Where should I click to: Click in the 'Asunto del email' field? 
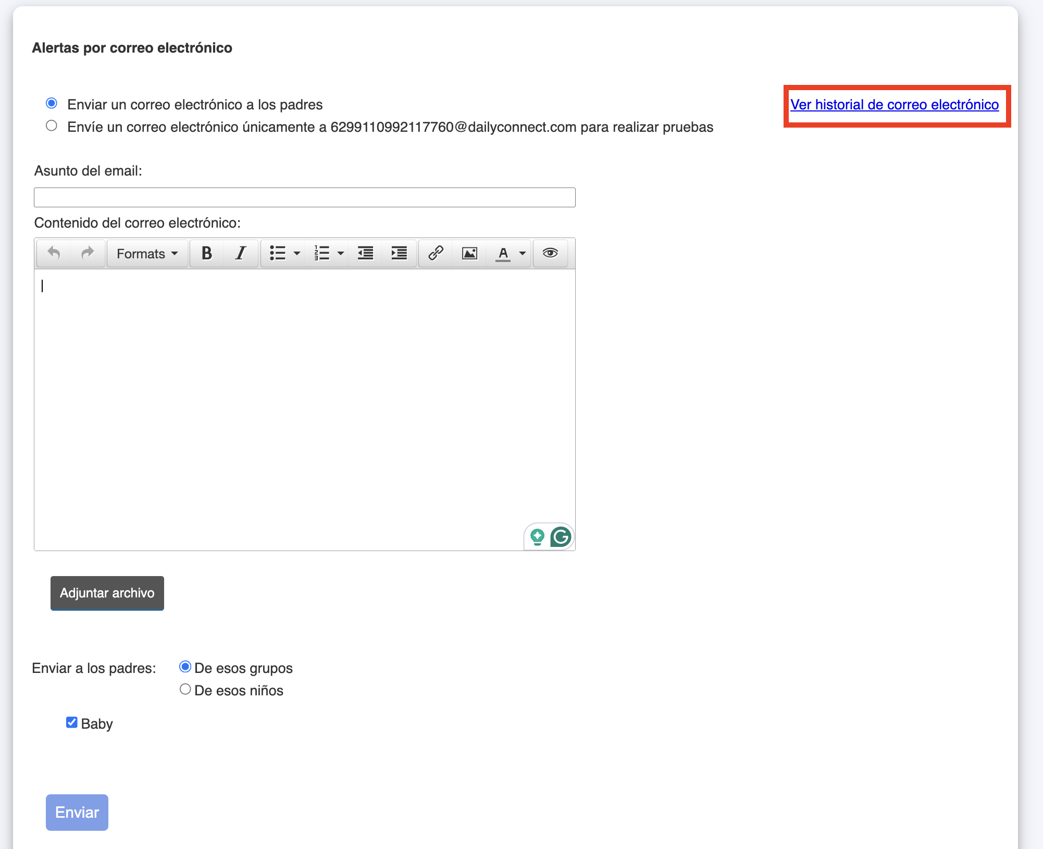coord(304,197)
